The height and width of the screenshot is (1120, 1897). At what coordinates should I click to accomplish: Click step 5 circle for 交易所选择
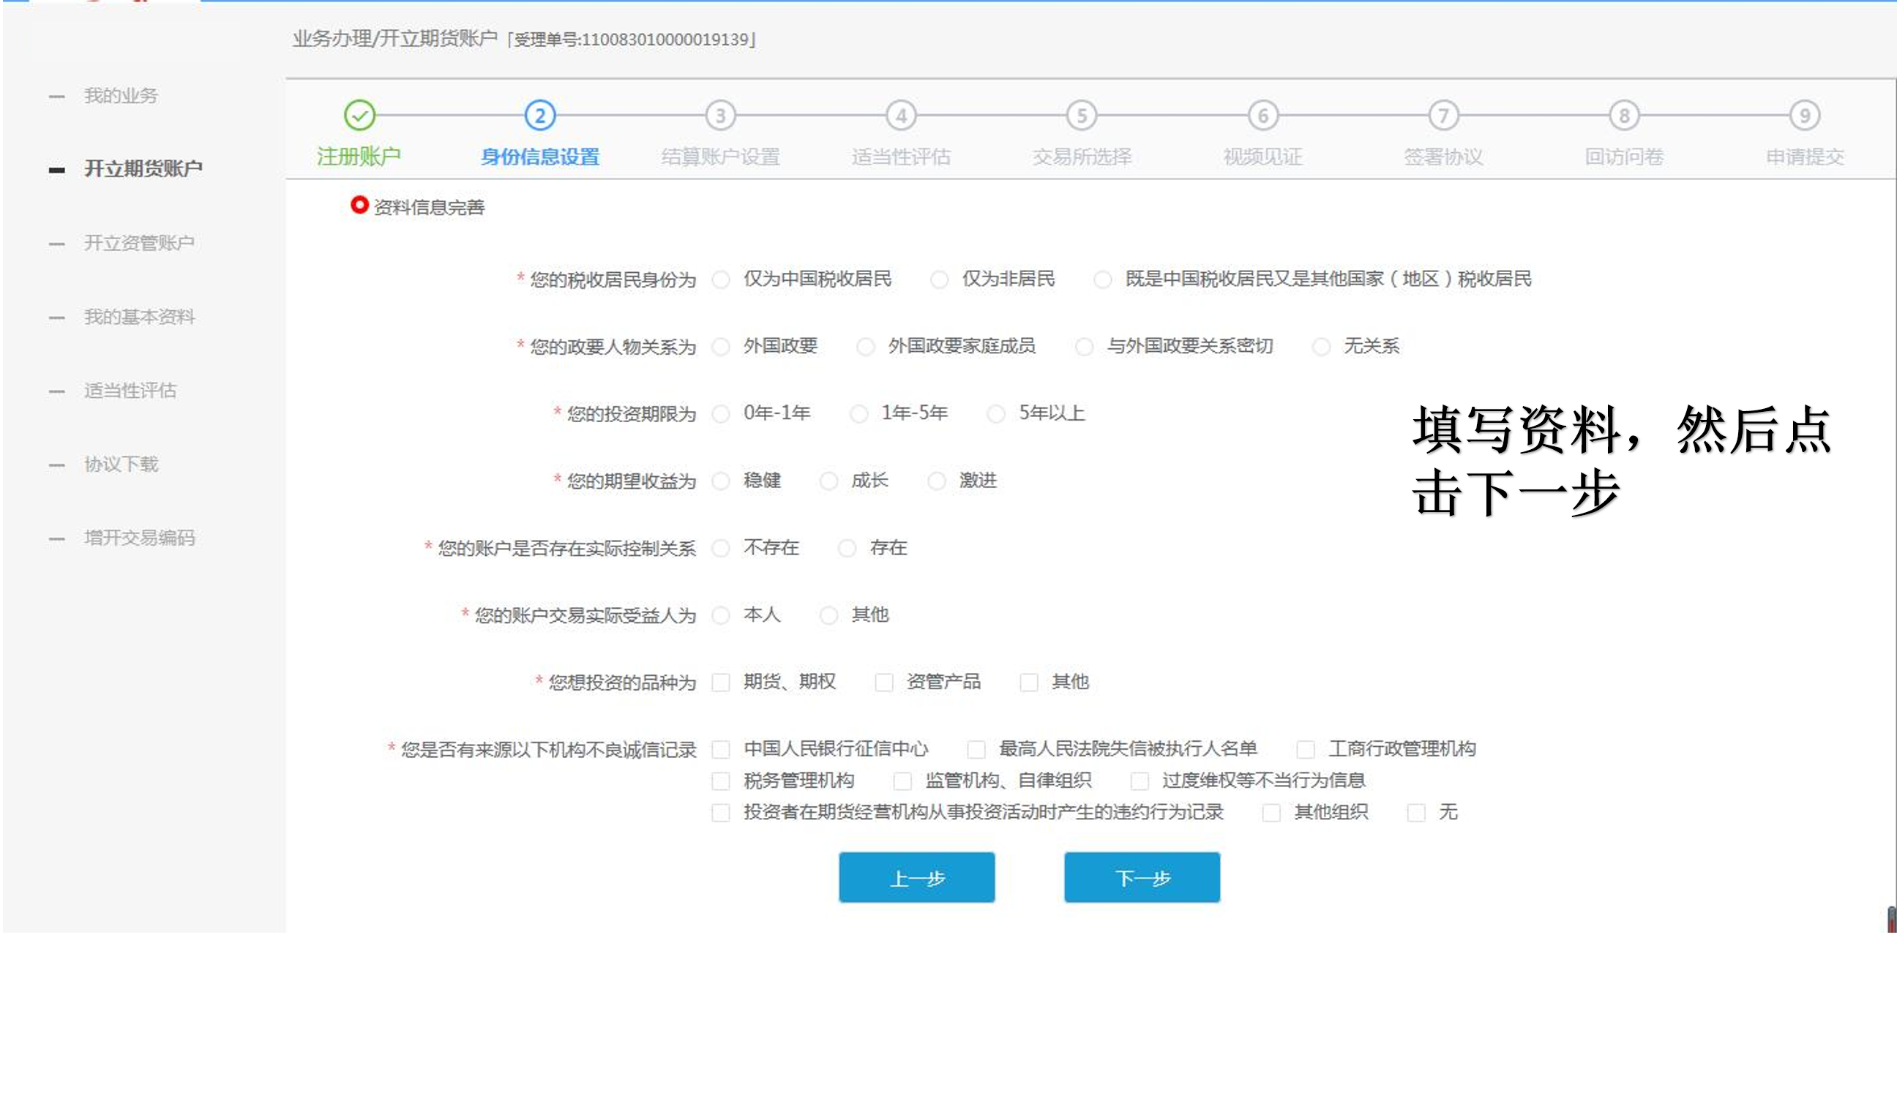click(1082, 116)
